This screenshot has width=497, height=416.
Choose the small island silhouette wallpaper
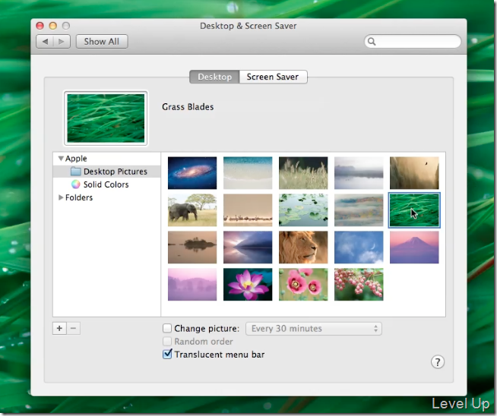[x=192, y=247]
